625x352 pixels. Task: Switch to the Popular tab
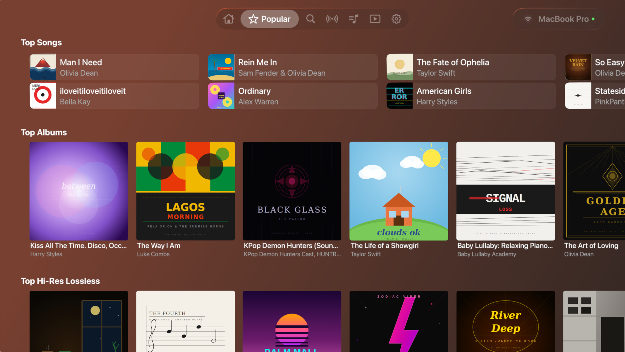tap(270, 19)
